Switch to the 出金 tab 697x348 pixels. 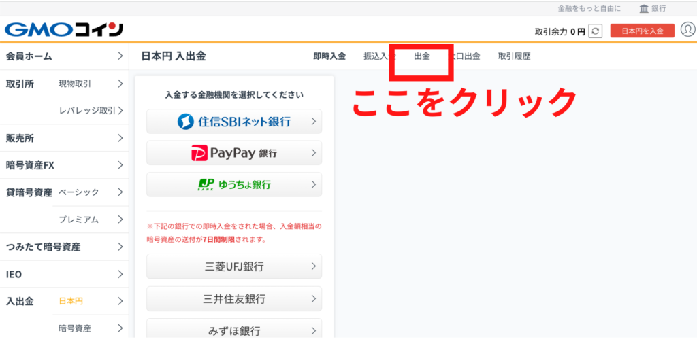pyautogui.click(x=421, y=56)
